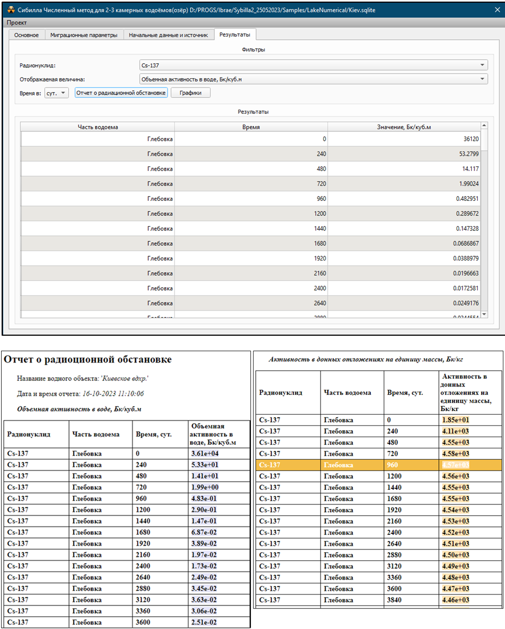
Task: Open the Проект menu
Action: [x=17, y=23]
